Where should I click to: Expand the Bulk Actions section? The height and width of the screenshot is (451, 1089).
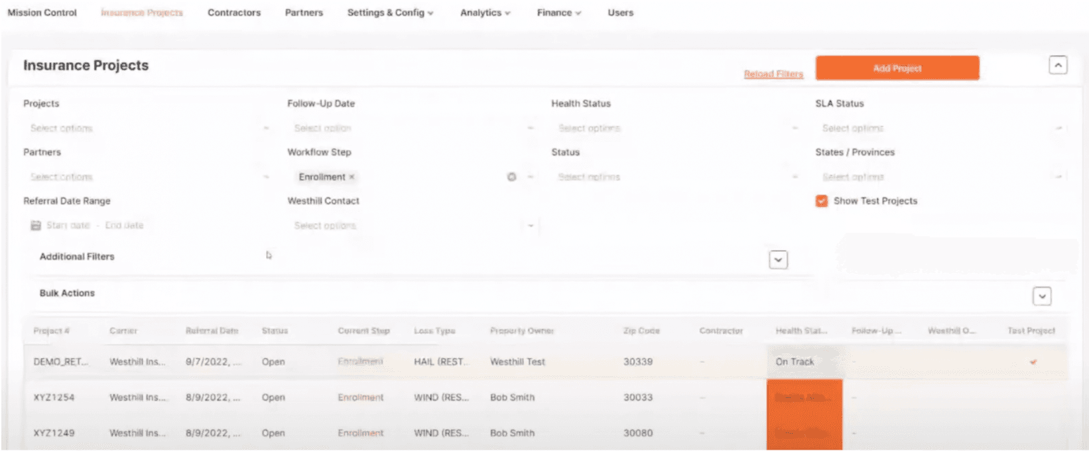click(1041, 296)
